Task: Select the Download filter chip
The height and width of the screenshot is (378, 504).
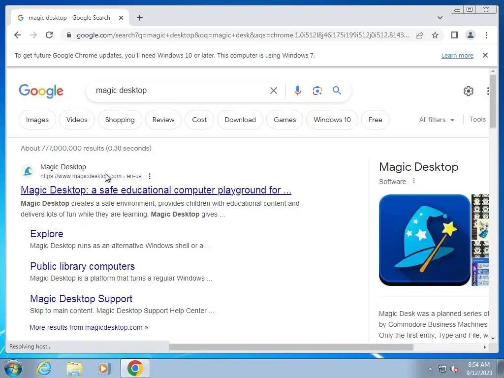Action: point(240,120)
